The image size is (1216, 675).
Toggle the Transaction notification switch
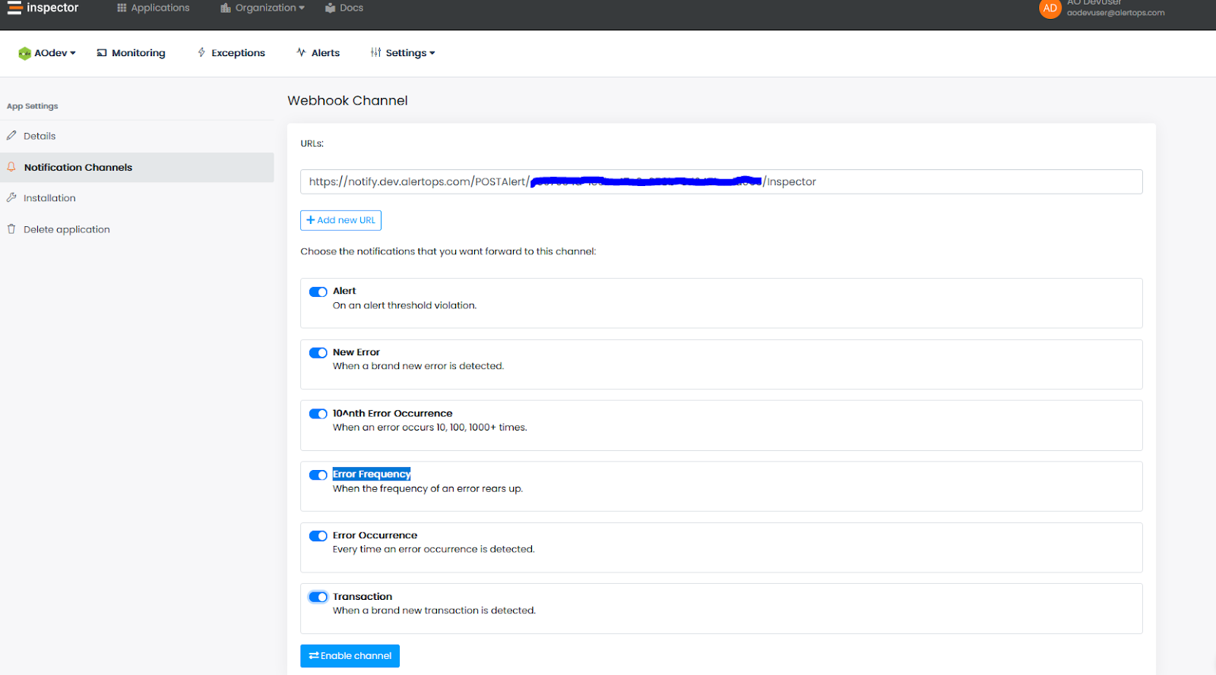click(318, 597)
